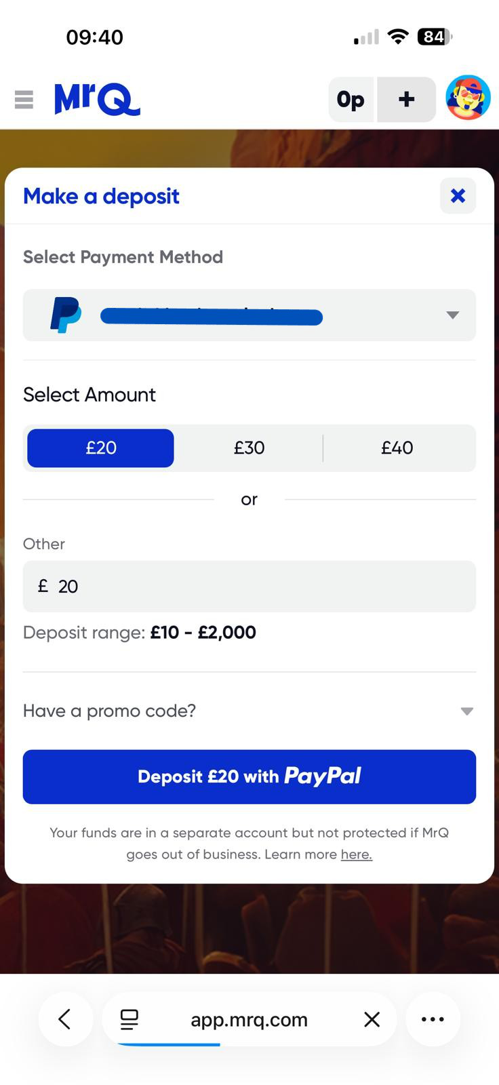The height and width of the screenshot is (1085, 499).
Task: Tap the app.mrq.com address bar
Action: tap(249, 1019)
